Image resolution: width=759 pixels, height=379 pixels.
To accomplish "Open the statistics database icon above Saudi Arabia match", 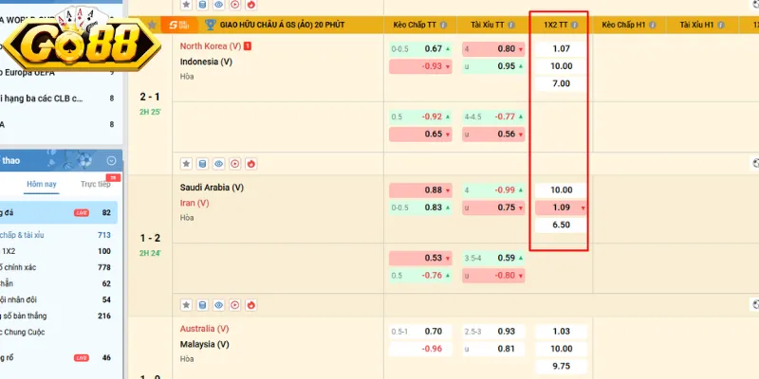I will [202, 163].
